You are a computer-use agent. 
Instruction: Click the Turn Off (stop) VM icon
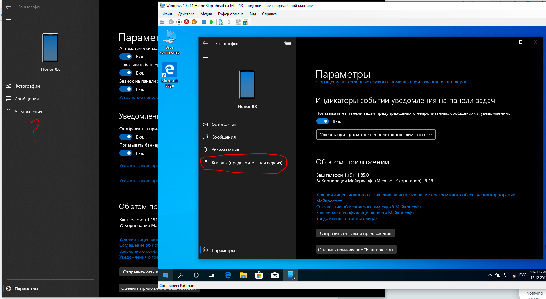pos(179,22)
